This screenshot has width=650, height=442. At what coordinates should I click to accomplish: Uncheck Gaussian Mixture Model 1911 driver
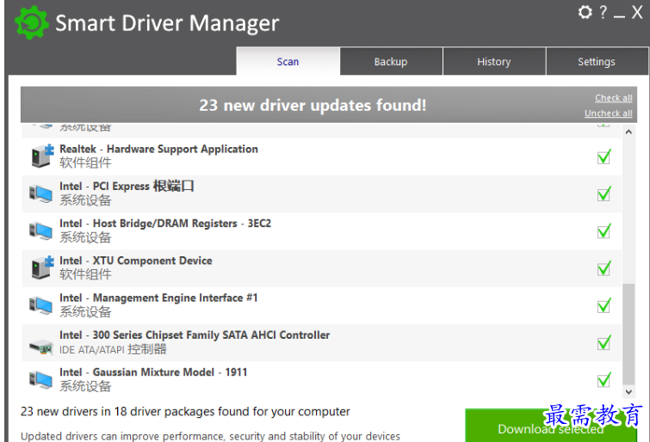click(604, 380)
